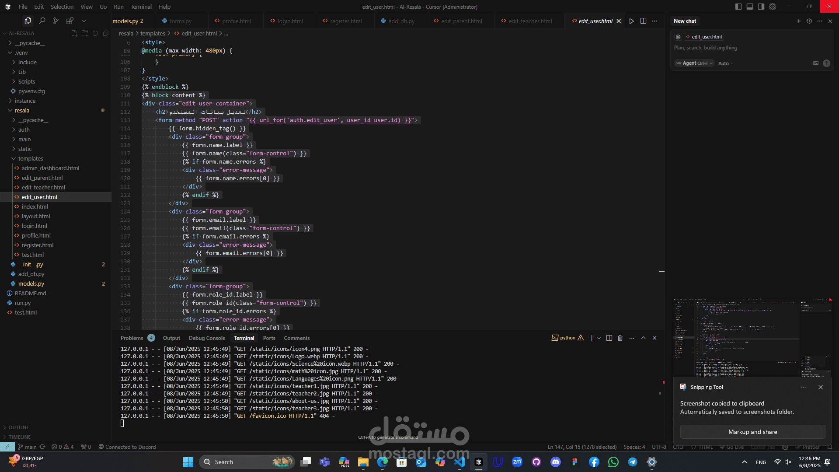The height and width of the screenshot is (472, 839).
Task: Dismiss the Snipping Tool notification
Action: tap(821, 387)
